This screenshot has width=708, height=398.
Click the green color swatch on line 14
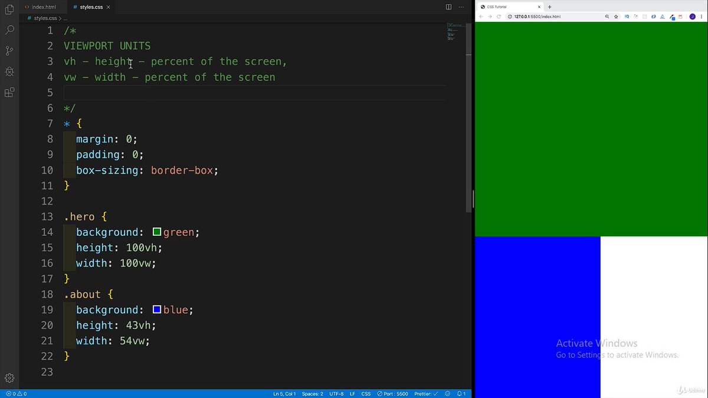(156, 232)
